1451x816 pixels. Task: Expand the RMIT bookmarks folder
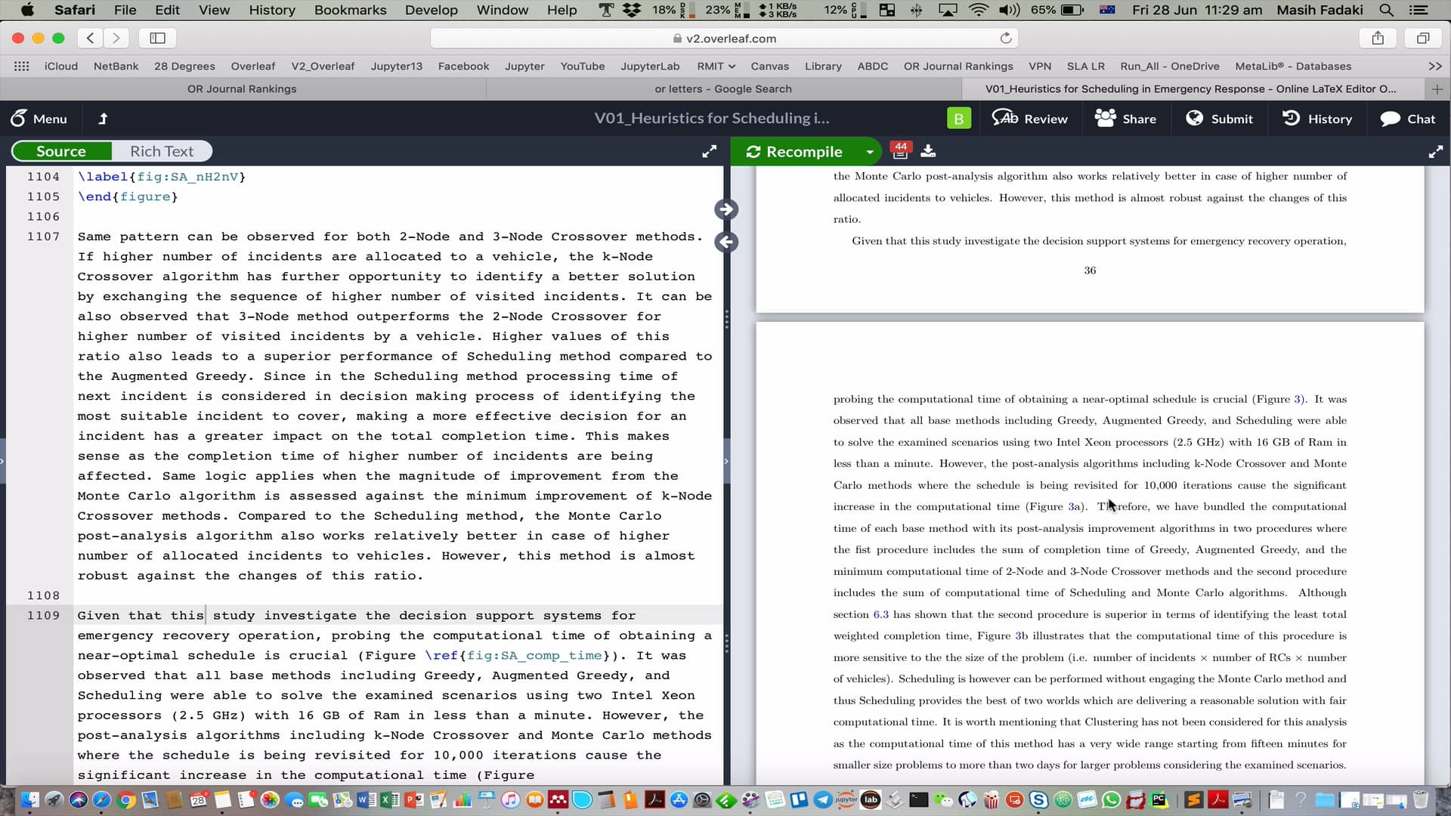click(716, 66)
